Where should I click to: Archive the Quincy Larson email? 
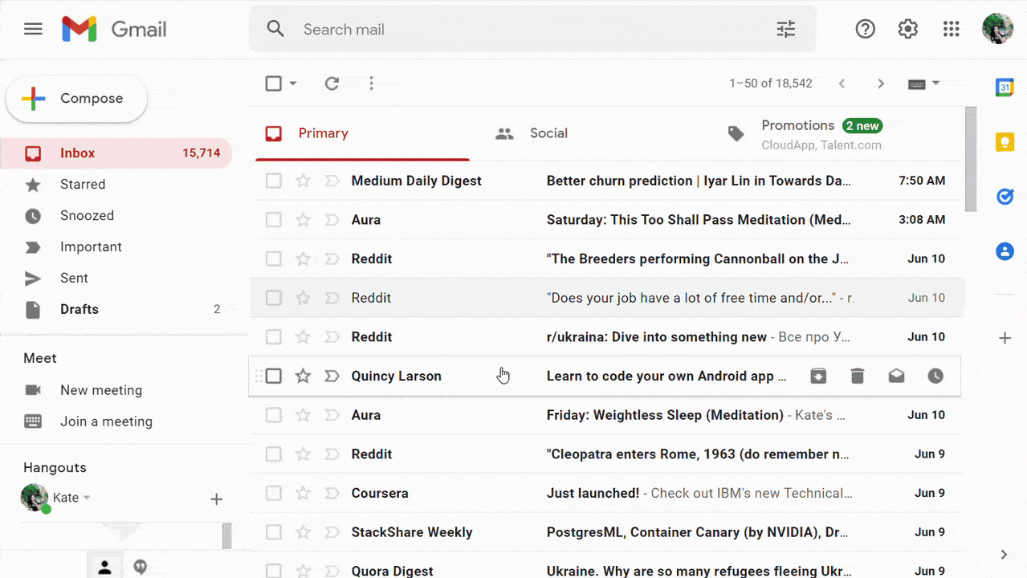point(818,376)
